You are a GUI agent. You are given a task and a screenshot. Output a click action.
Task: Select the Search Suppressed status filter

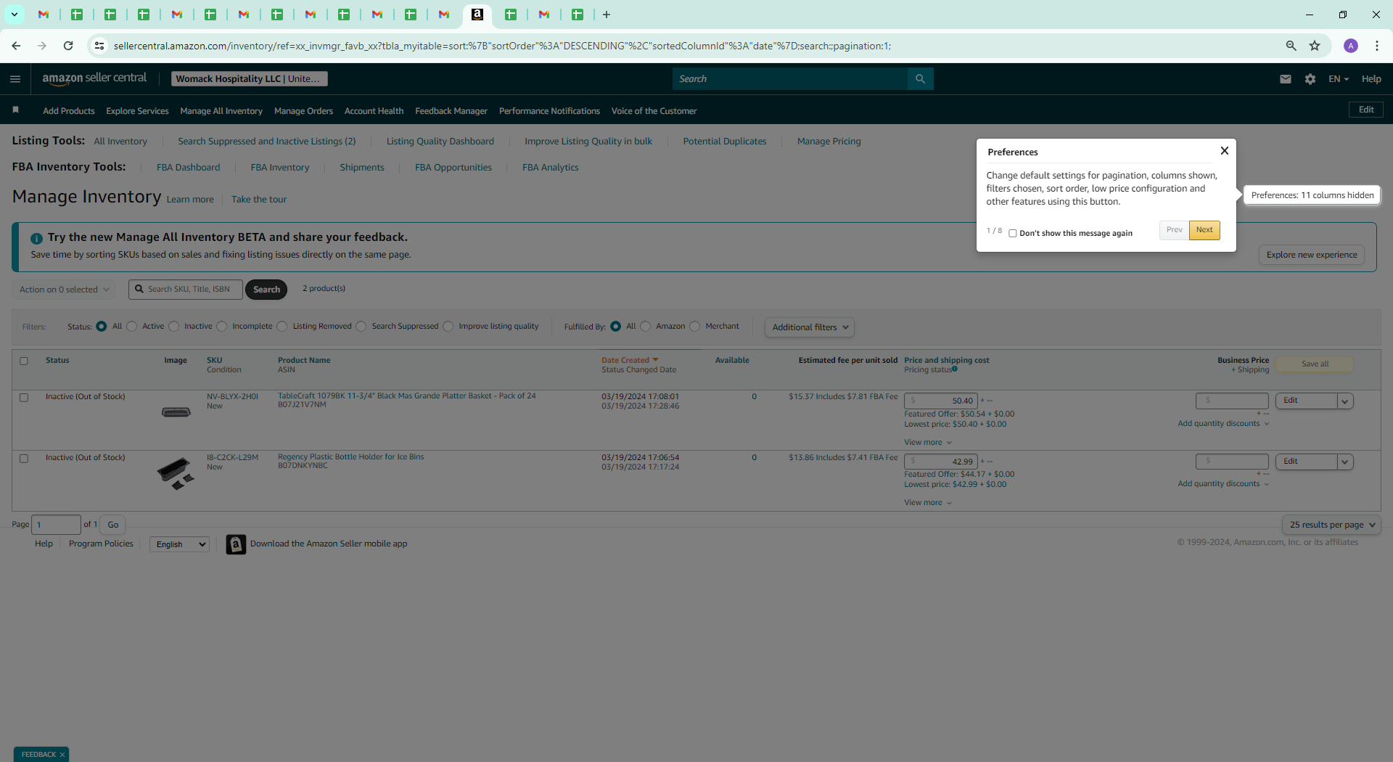tap(361, 327)
